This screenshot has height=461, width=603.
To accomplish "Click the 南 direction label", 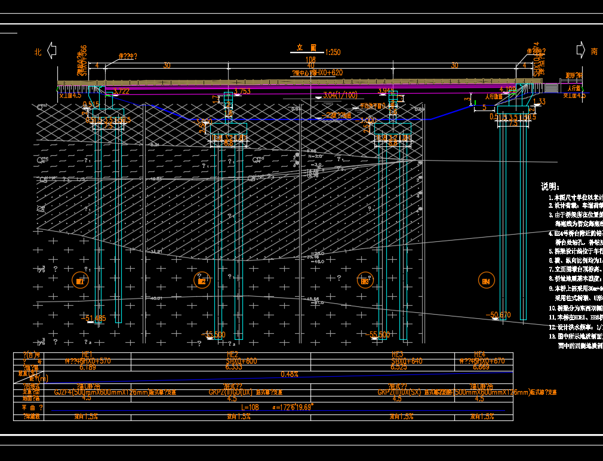I will tap(594, 51).
